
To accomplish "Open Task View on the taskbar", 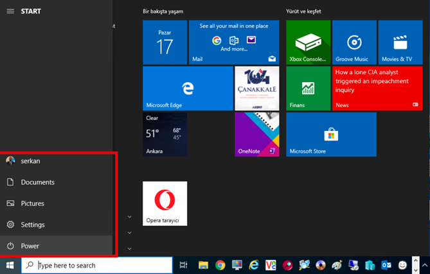I will tap(183, 265).
